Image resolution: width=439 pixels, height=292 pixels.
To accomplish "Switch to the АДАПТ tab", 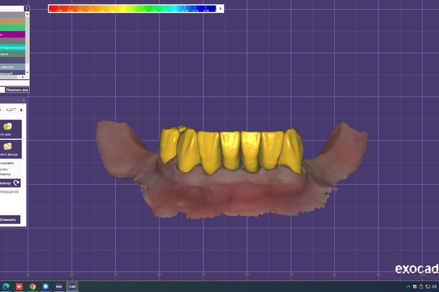I will (x=11, y=110).
